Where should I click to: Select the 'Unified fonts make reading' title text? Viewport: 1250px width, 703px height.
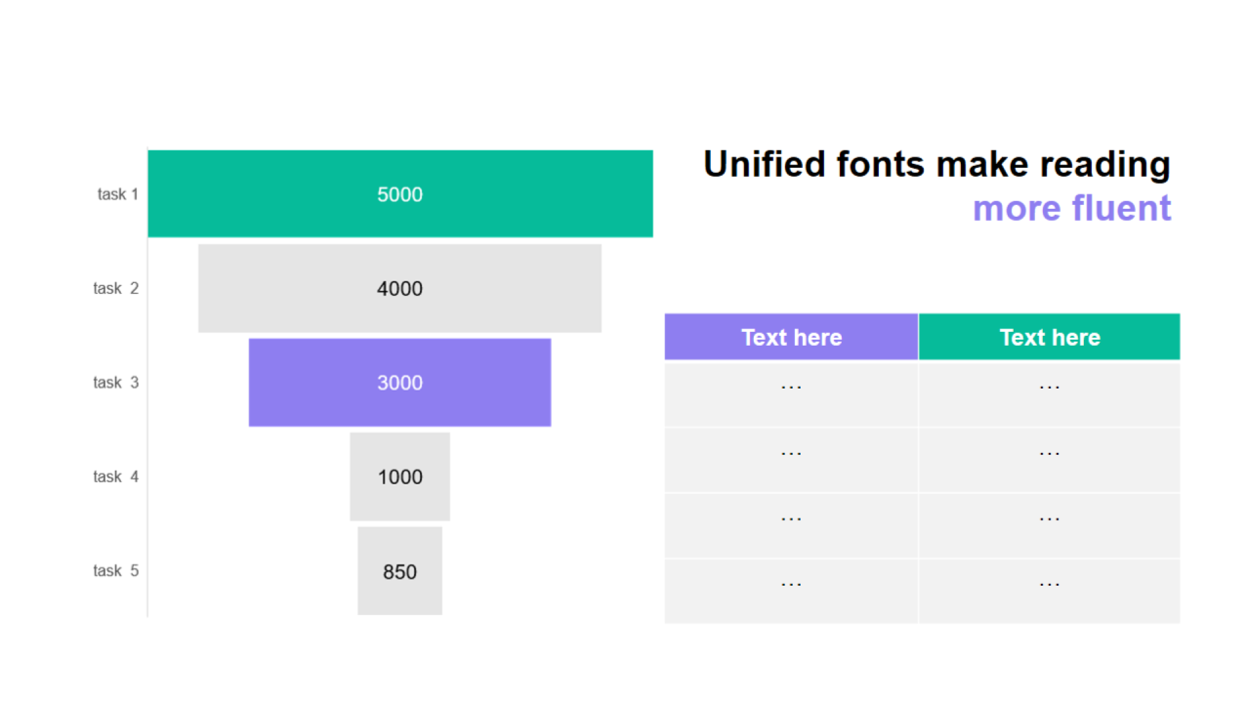click(x=936, y=164)
